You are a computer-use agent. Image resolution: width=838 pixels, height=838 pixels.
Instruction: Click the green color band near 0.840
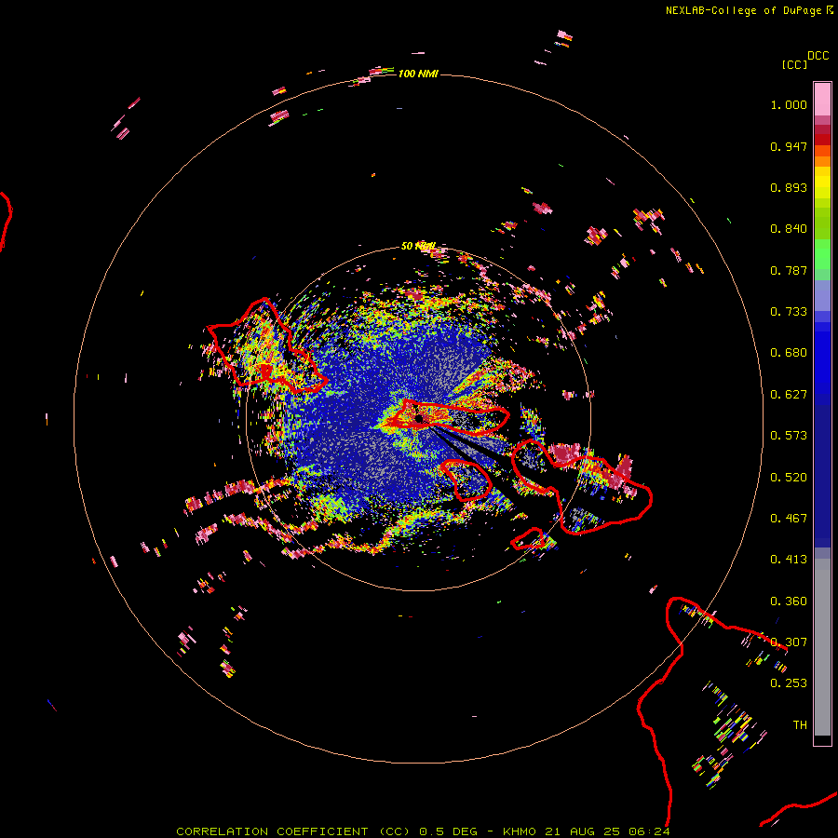coord(822,223)
